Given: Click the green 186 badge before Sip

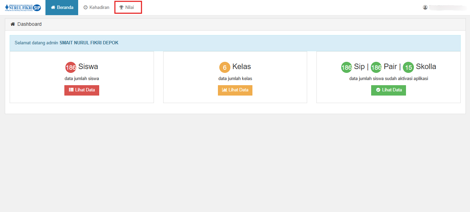Looking at the screenshot, I should click(x=346, y=67).
